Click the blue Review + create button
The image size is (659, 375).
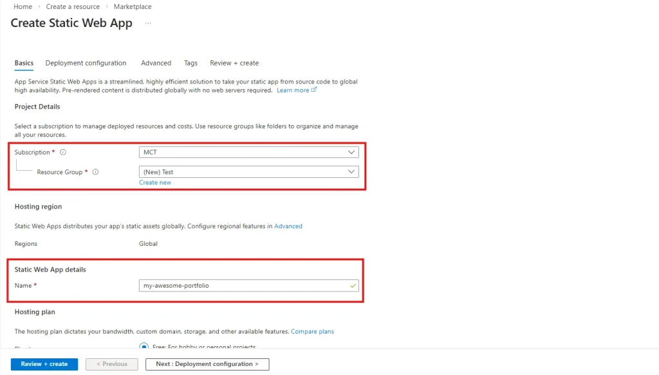pos(44,364)
